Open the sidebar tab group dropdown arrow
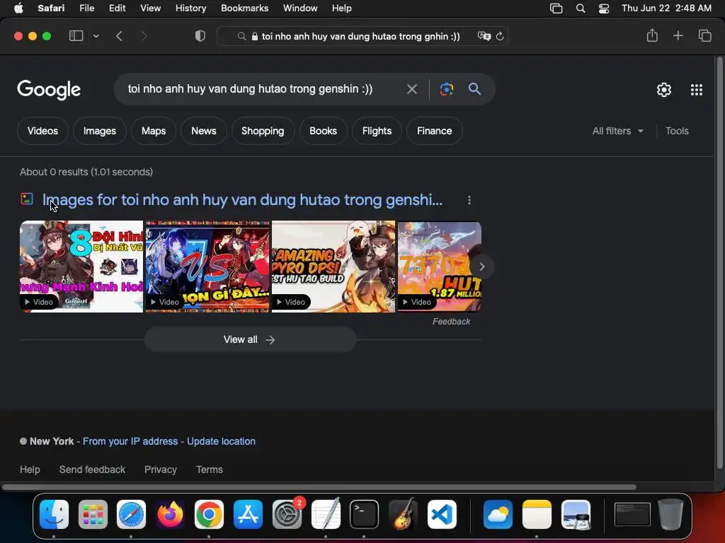Image resolution: width=725 pixels, height=543 pixels. [96, 36]
